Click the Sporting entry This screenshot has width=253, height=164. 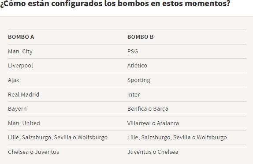139,80
